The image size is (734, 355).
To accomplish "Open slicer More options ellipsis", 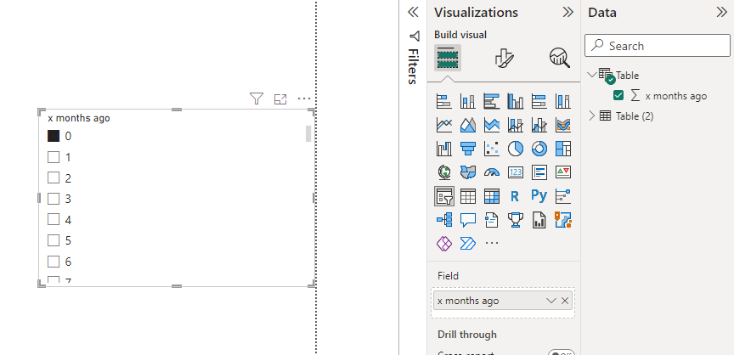I will pos(304,99).
